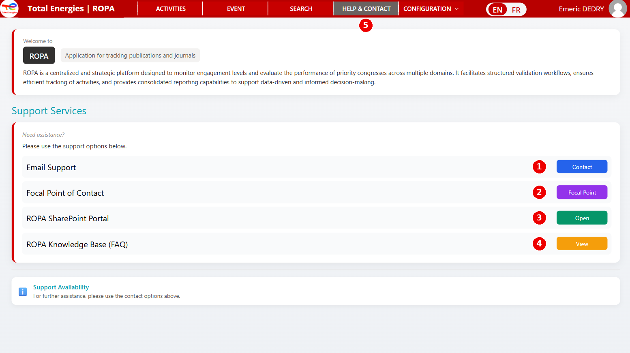Click the TotalEnergies logo icon

(x=9, y=9)
